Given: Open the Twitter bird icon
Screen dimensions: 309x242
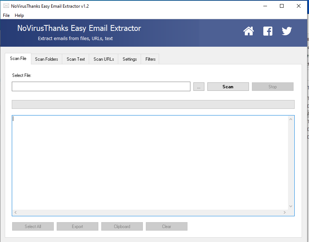Looking at the screenshot, I should [x=287, y=31].
